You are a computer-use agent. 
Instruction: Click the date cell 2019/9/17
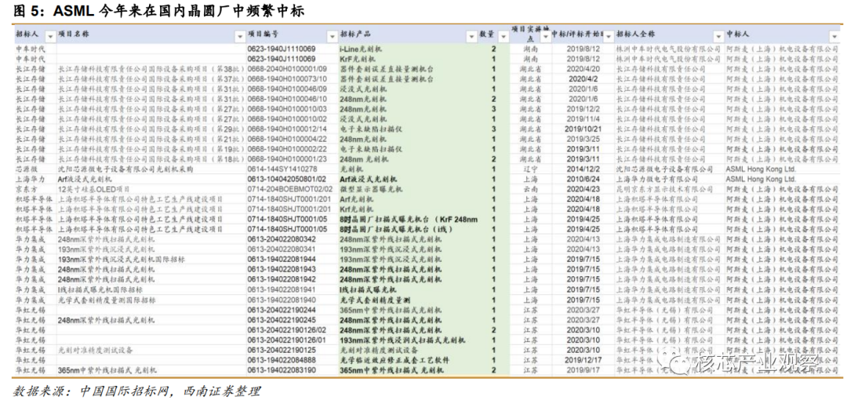pos(583,369)
